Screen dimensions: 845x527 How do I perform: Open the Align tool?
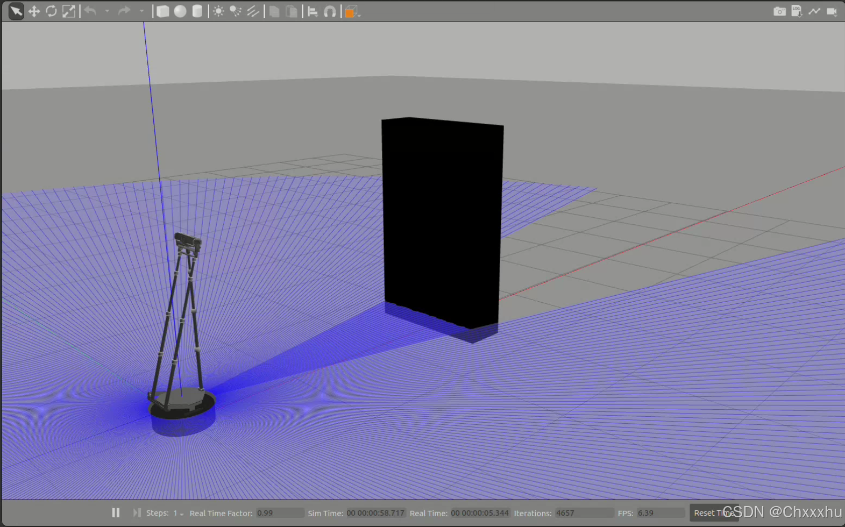pos(313,11)
